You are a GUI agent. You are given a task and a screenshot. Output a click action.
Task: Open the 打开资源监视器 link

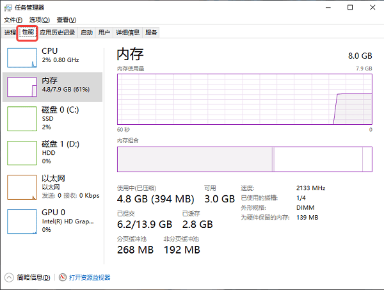pyautogui.click(x=90, y=278)
